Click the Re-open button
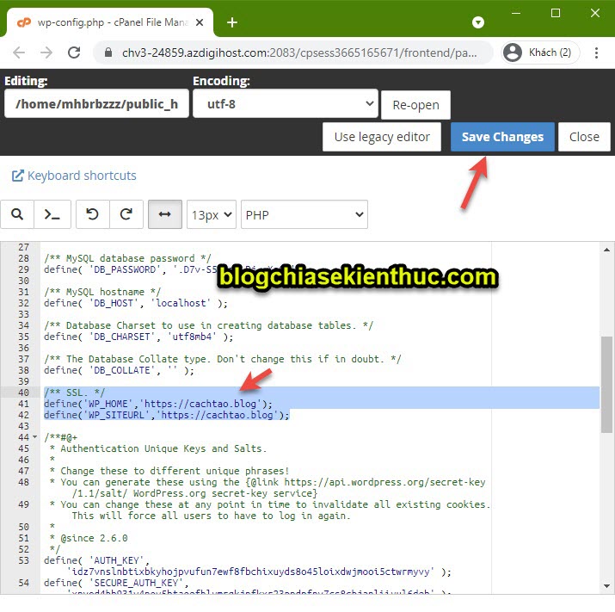The width and height of the screenshot is (615, 612). coord(415,105)
